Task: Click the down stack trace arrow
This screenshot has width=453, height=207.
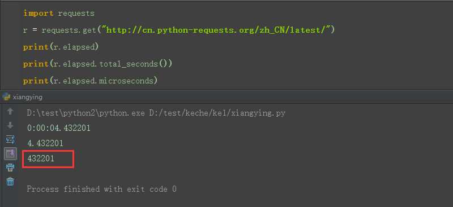Action: (x=10, y=125)
